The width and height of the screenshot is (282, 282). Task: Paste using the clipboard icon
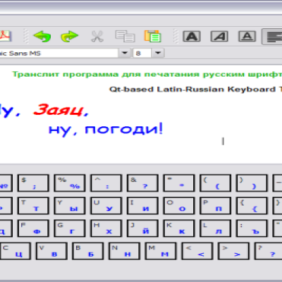pos(152,37)
